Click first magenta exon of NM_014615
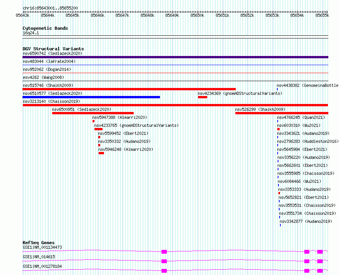This screenshot has width=339, height=275. (164, 261)
